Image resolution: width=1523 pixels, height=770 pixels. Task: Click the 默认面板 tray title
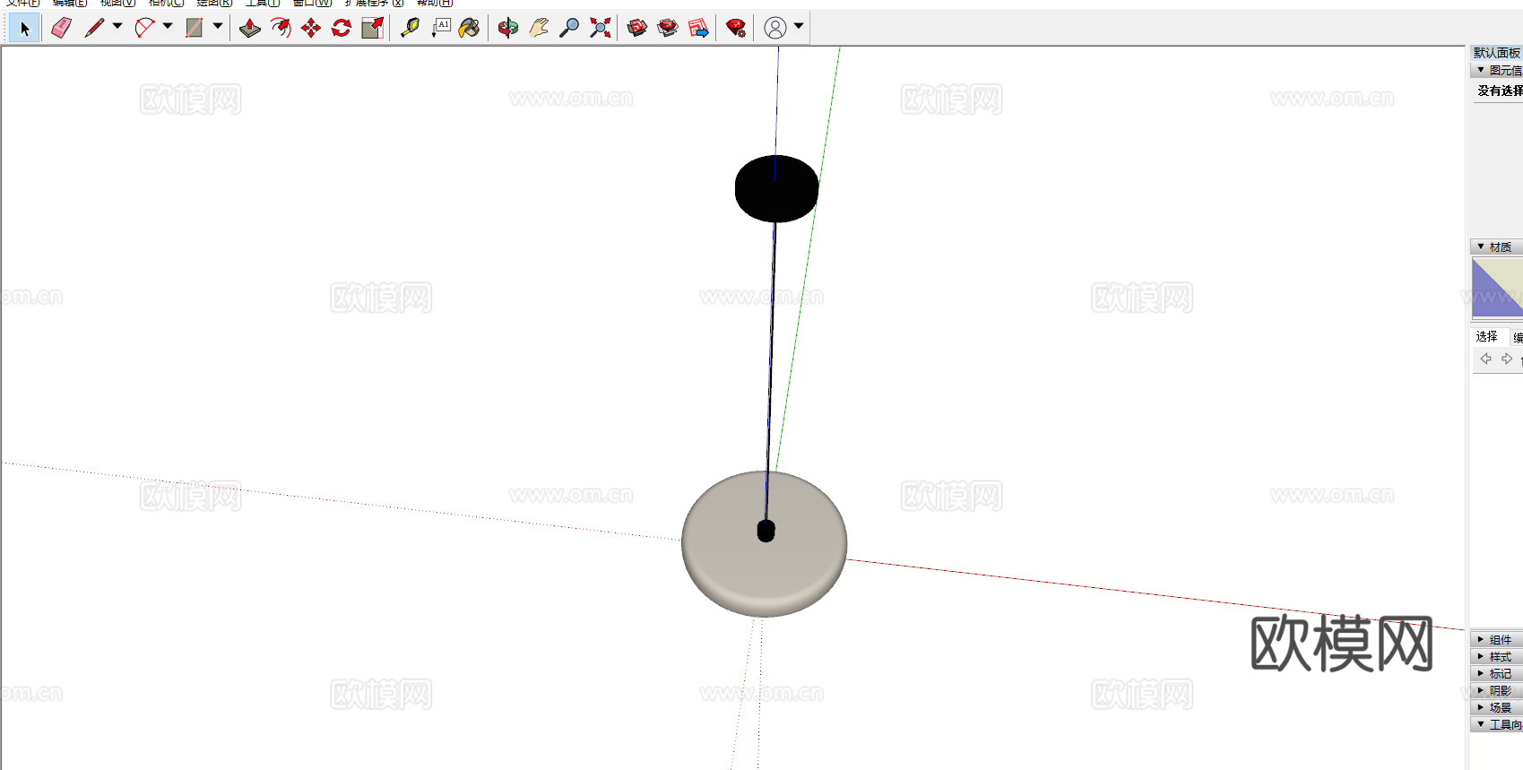[1497, 53]
